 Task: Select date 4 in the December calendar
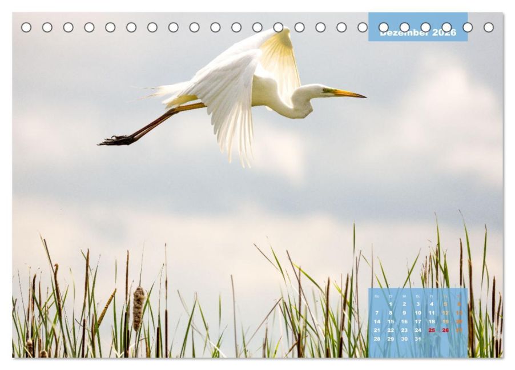(432, 304)
